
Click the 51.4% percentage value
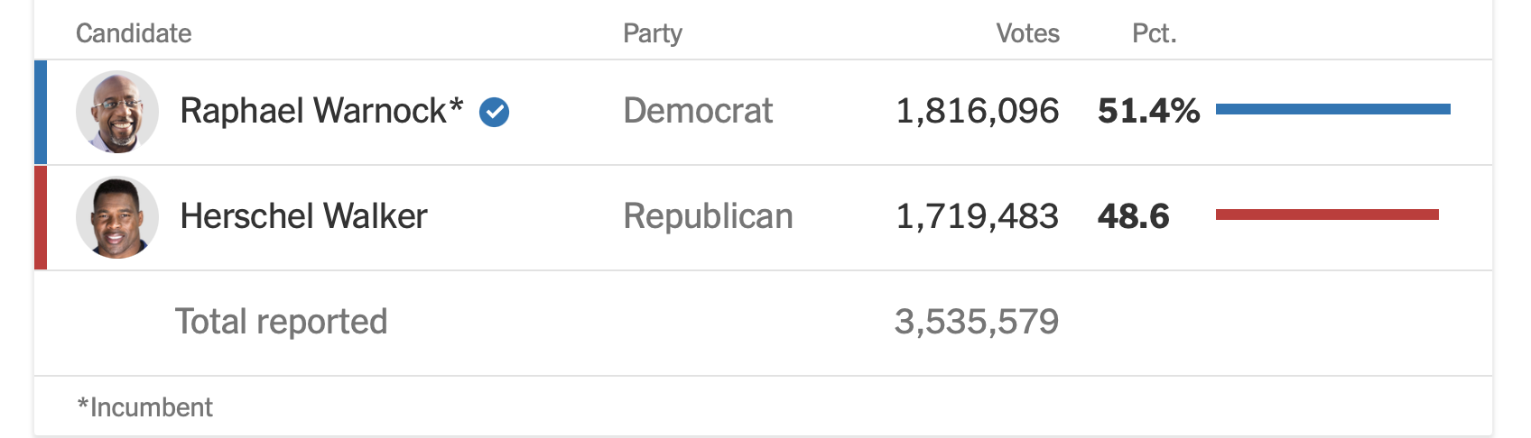point(1148,112)
